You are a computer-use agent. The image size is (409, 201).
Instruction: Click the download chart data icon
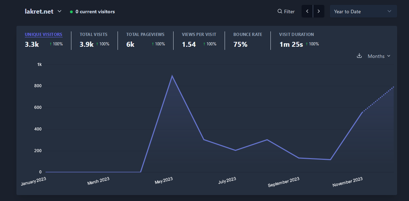coord(359,56)
